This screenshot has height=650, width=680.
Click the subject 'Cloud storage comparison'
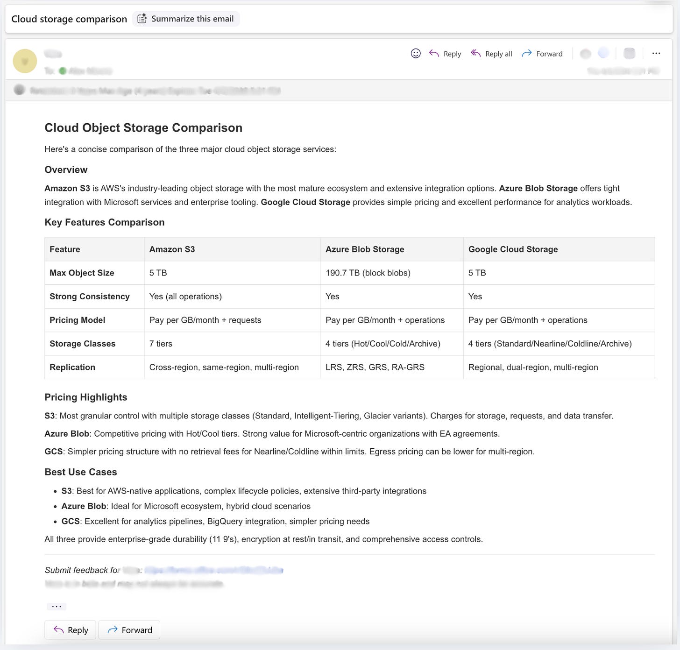(69, 19)
